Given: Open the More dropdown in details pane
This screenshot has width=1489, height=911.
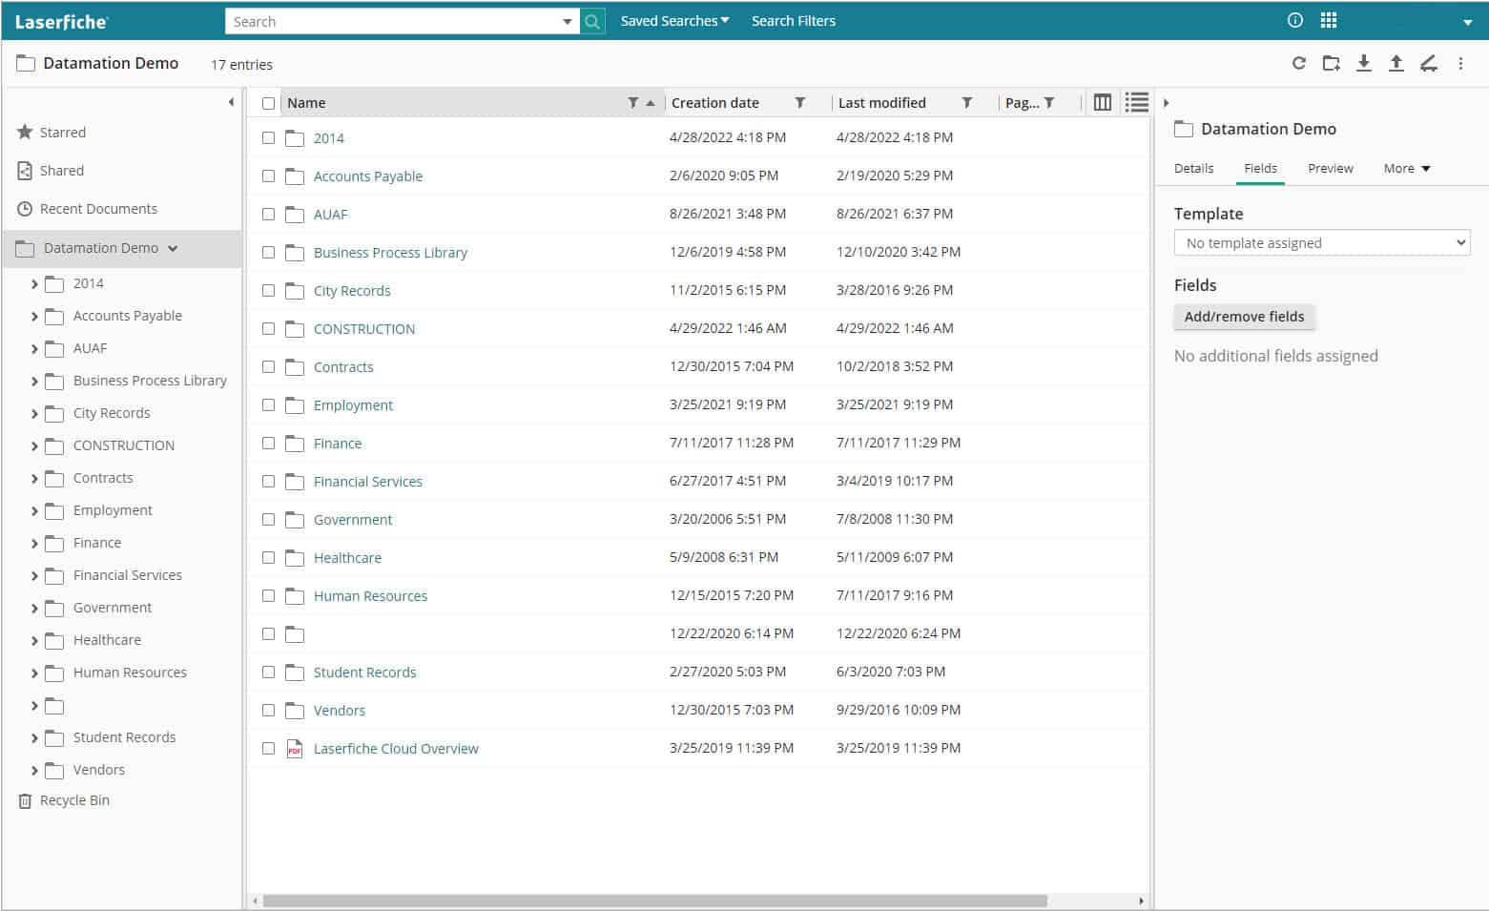Looking at the screenshot, I should point(1407,169).
